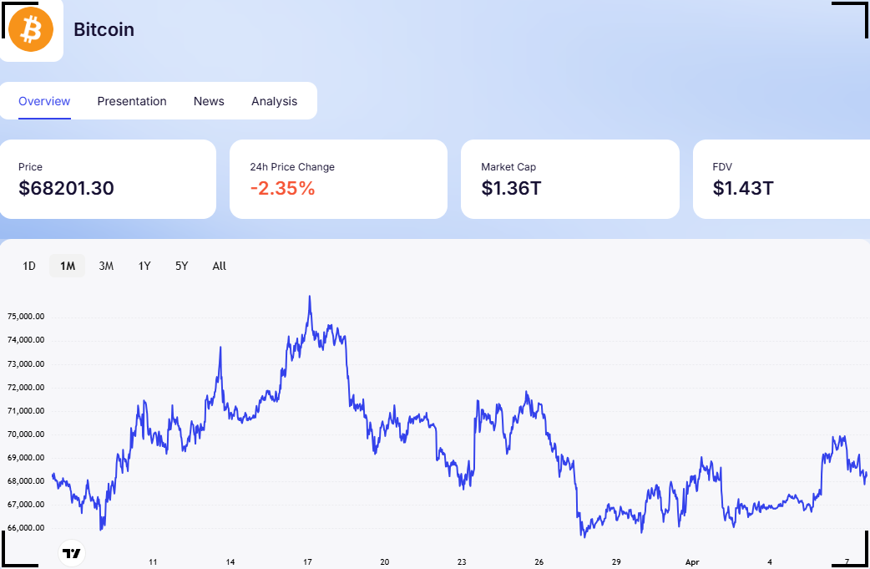
Task: Open the FDV $1.43T card
Action: click(x=781, y=180)
